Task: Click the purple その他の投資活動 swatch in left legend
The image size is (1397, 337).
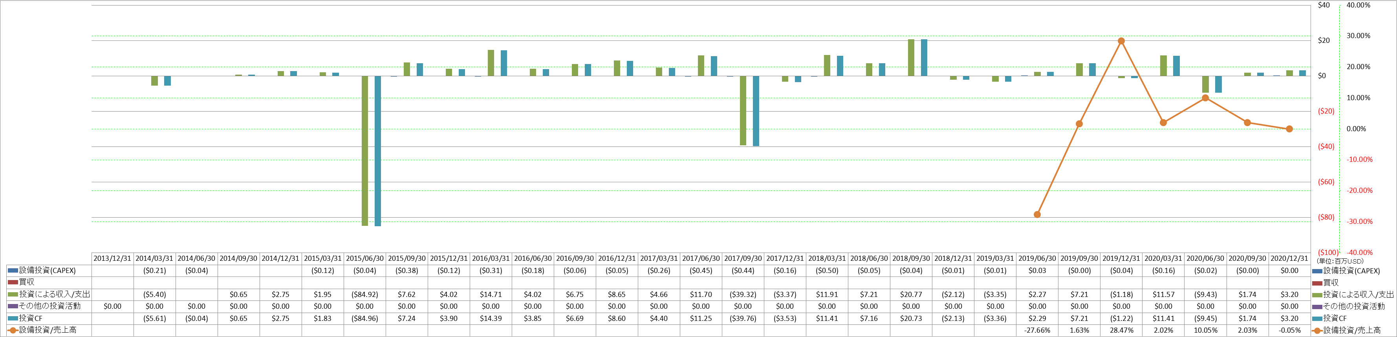Action: click(13, 307)
